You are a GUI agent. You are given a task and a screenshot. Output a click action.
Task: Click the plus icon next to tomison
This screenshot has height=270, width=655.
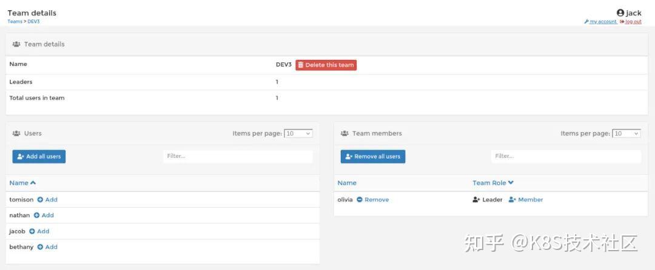point(41,200)
